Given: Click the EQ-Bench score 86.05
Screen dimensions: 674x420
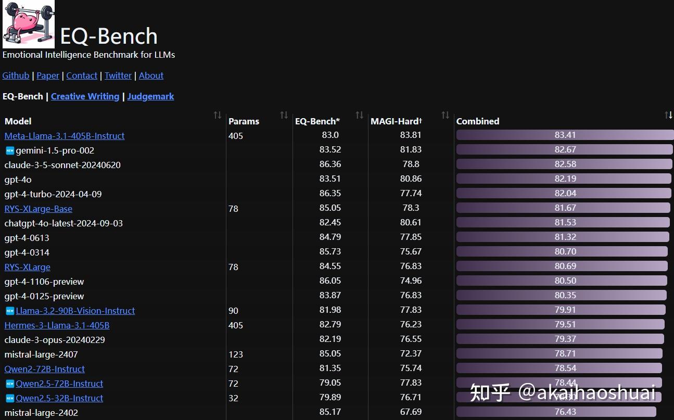Looking at the screenshot, I should point(330,281).
